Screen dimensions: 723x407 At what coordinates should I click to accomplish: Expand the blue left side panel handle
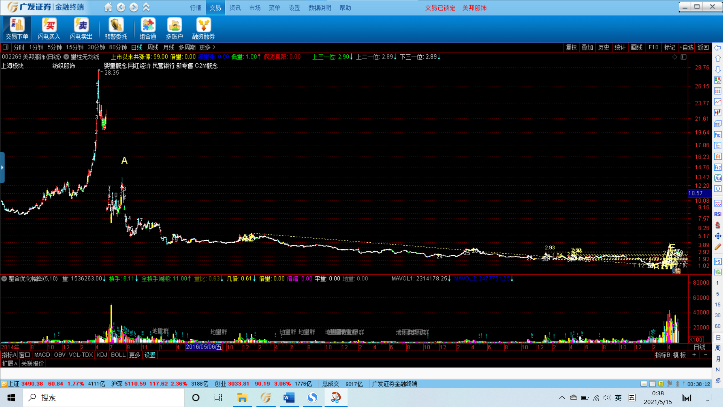2,167
